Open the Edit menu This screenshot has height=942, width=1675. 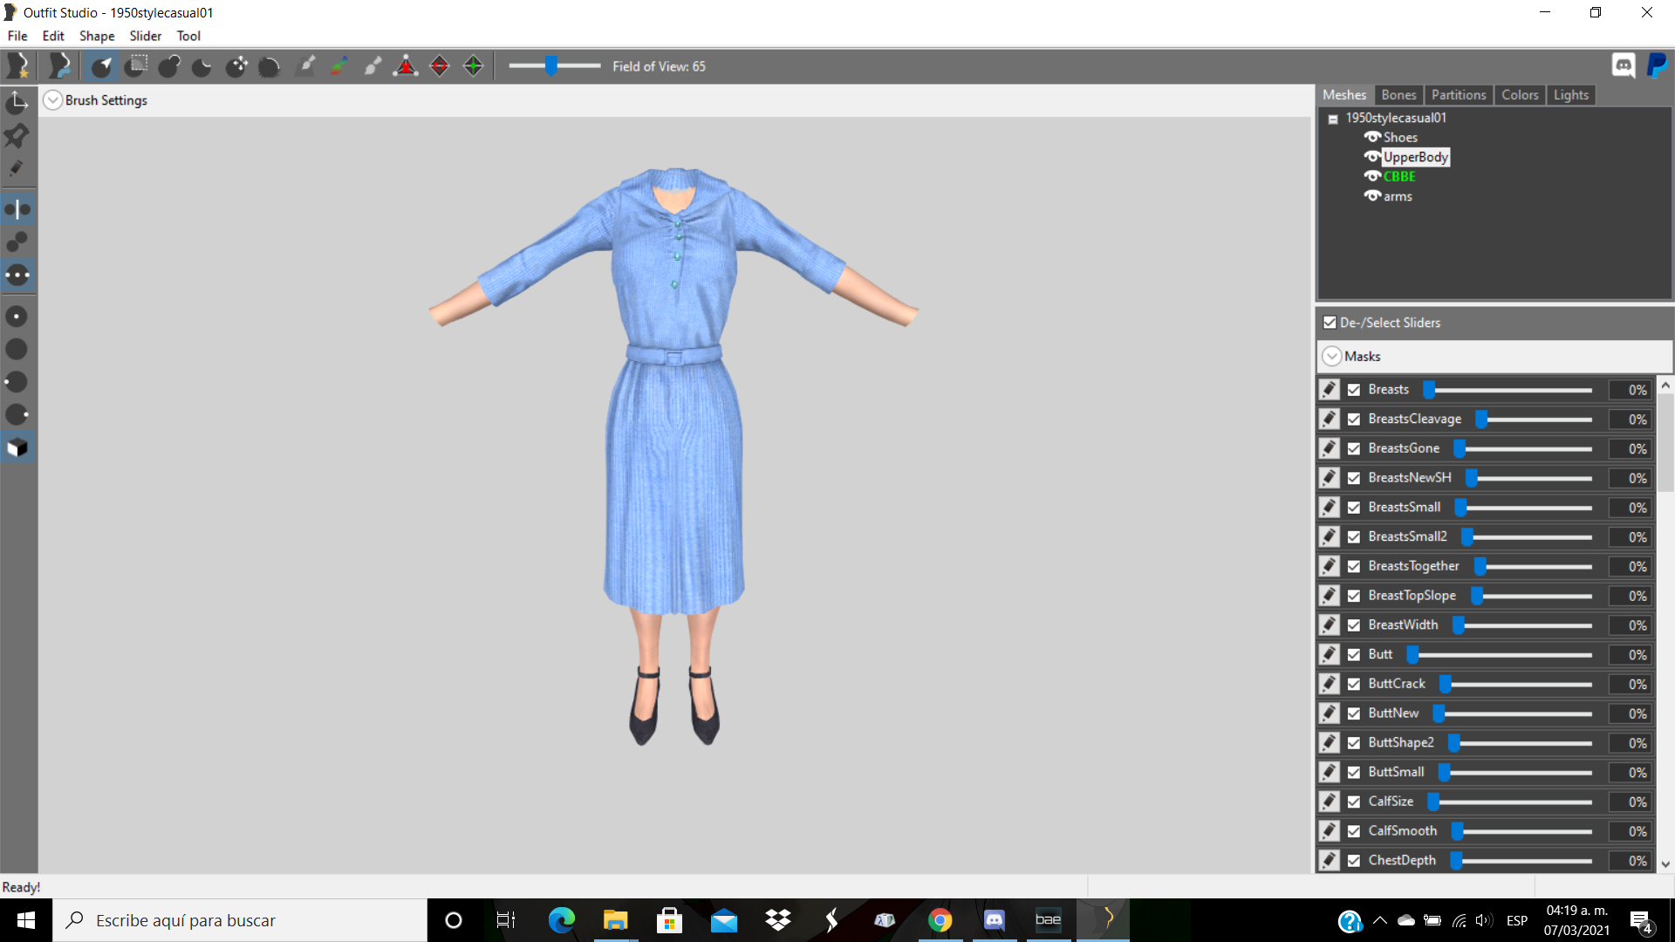(x=53, y=36)
